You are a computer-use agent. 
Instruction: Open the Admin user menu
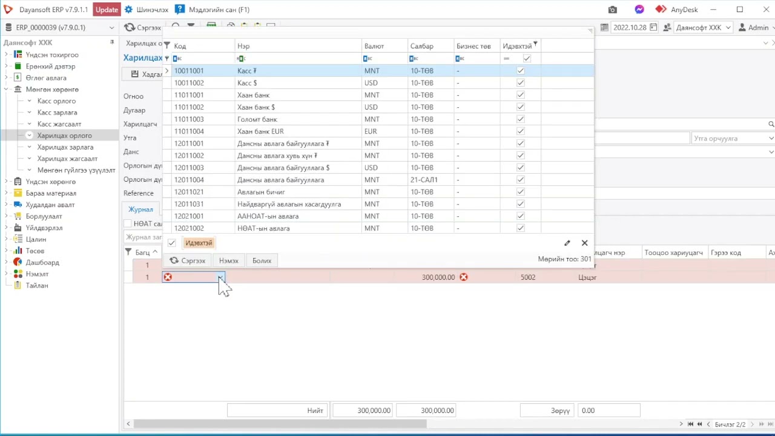[755, 27]
